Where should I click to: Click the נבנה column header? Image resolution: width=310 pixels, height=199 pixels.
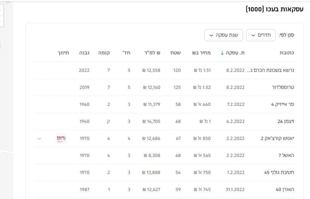click(84, 53)
